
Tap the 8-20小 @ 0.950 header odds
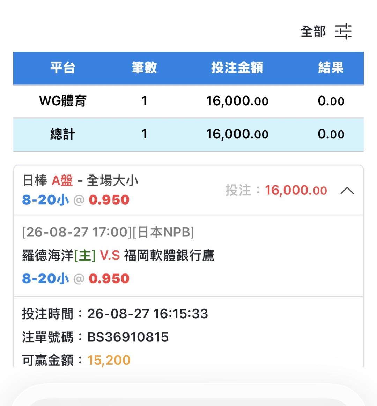click(x=76, y=200)
